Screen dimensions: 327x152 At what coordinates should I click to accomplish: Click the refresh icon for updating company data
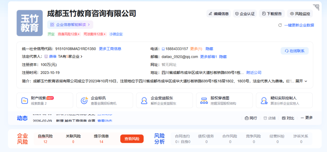[280, 25]
